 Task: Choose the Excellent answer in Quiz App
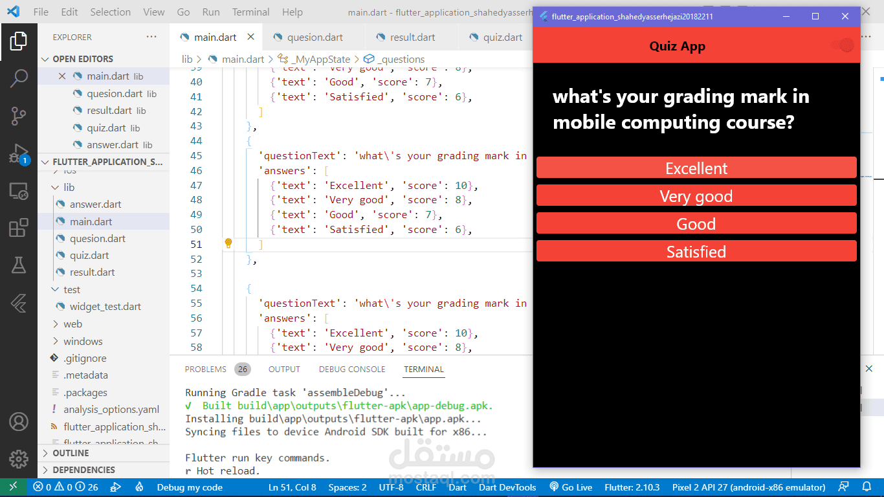click(x=696, y=168)
